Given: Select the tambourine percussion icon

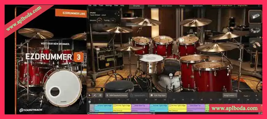Looking at the screenshot, I should pyautogui.click(x=255, y=30).
